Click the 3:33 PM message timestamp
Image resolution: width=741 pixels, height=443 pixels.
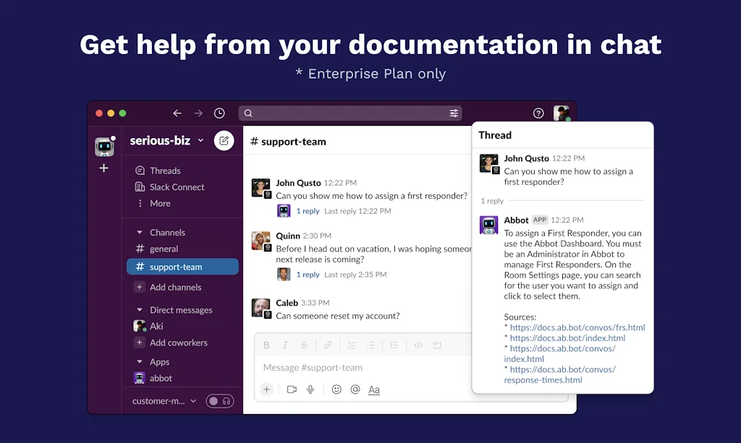pos(316,303)
